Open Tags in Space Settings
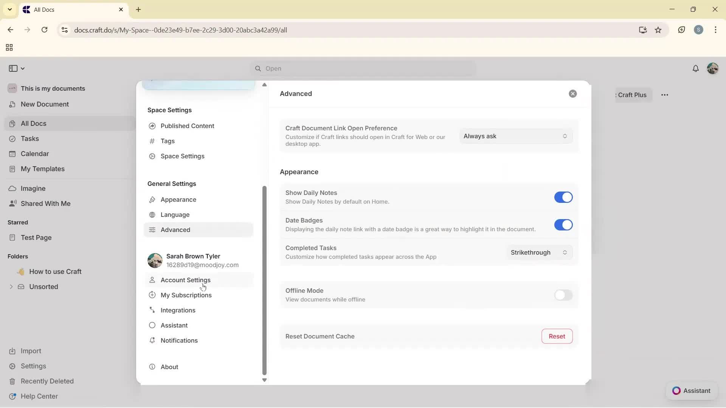The width and height of the screenshot is (726, 408). (168, 141)
